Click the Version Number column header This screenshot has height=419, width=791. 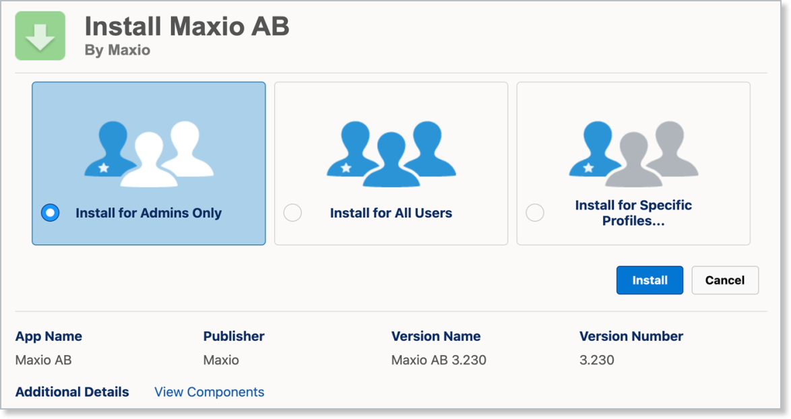click(x=631, y=336)
